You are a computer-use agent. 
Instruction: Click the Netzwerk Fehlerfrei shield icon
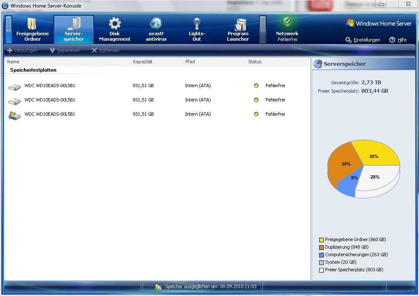tap(288, 21)
